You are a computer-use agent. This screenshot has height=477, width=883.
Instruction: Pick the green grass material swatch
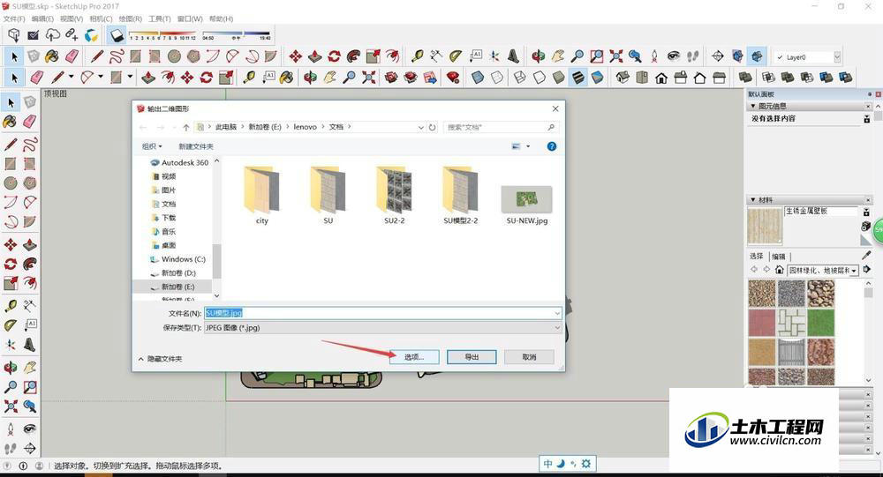pyautogui.click(x=820, y=323)
